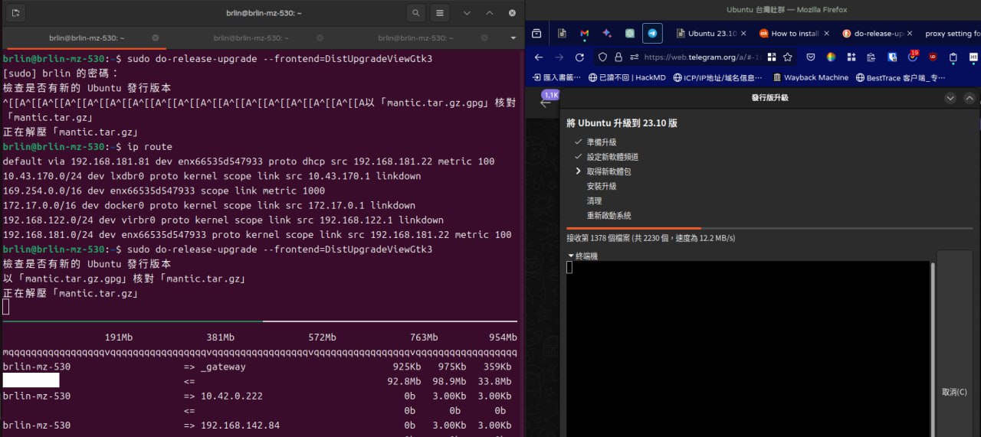Screen dimensions: 981x437
Task: Open the Pocket save icon
Action: click(811, 57)
